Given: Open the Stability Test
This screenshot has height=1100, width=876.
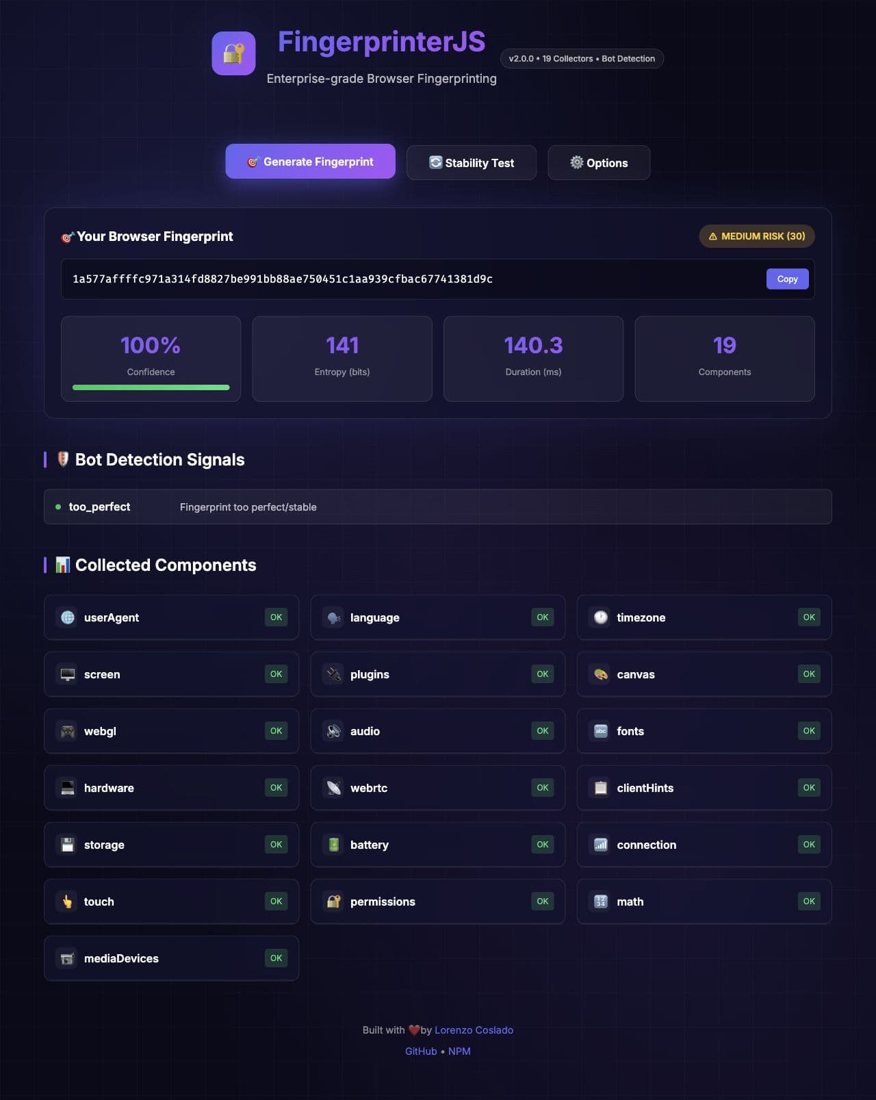Looking at the screenshot, I should point(472,162).
